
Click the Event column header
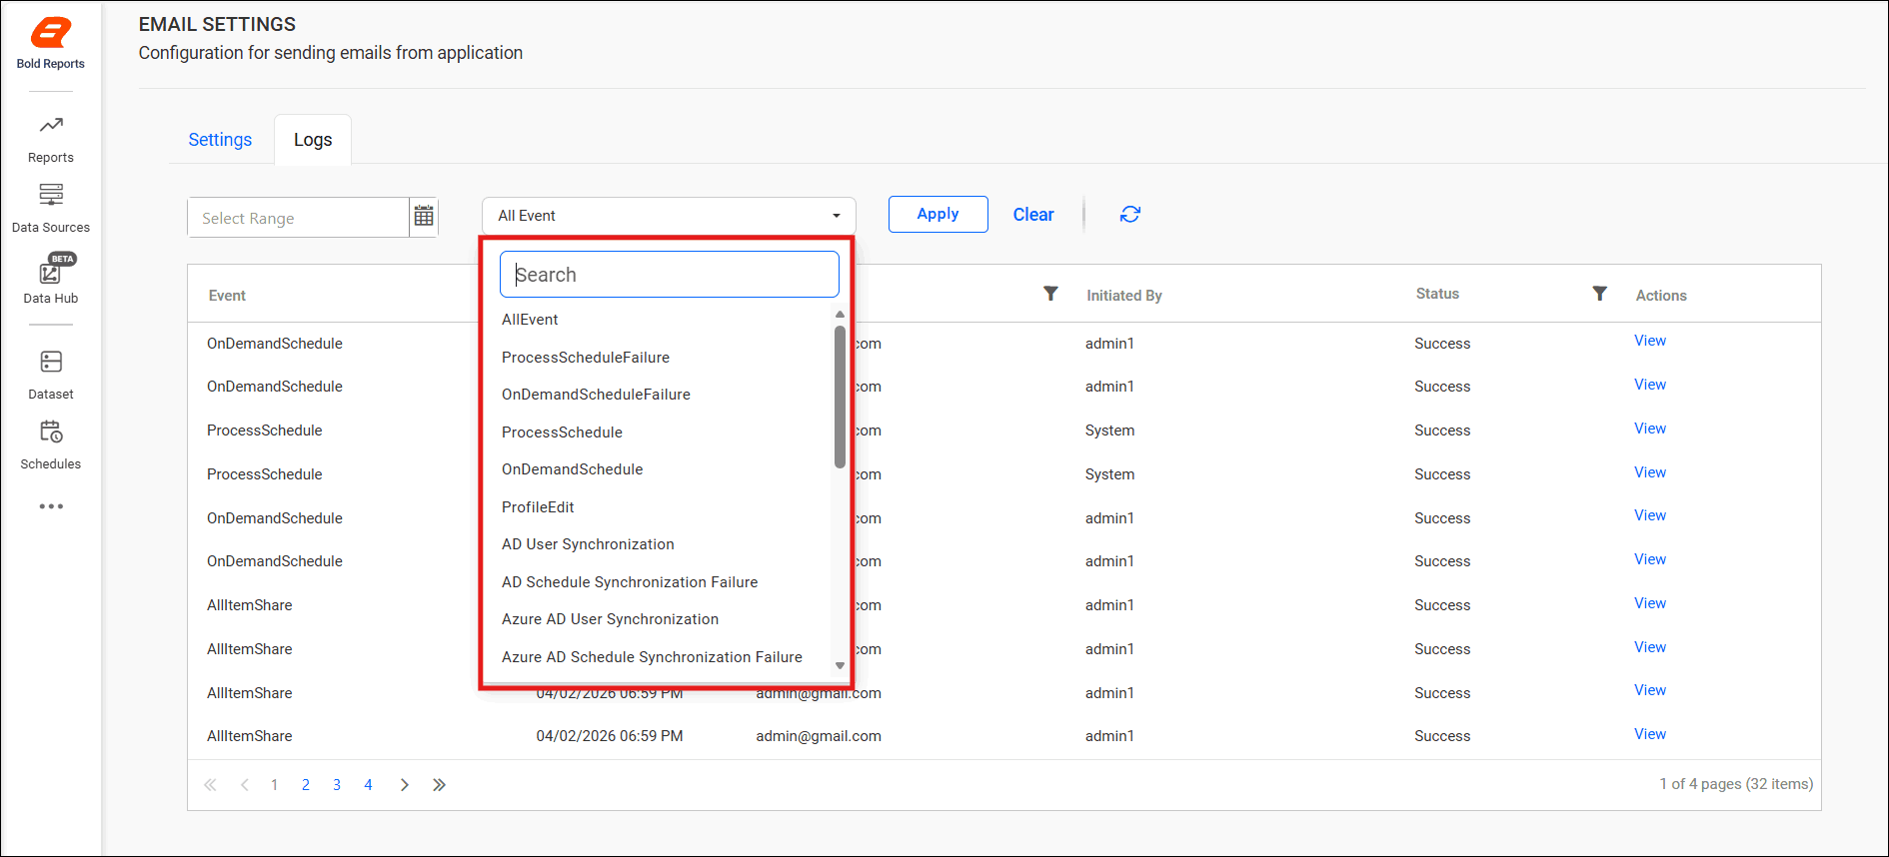coord(227,296)
